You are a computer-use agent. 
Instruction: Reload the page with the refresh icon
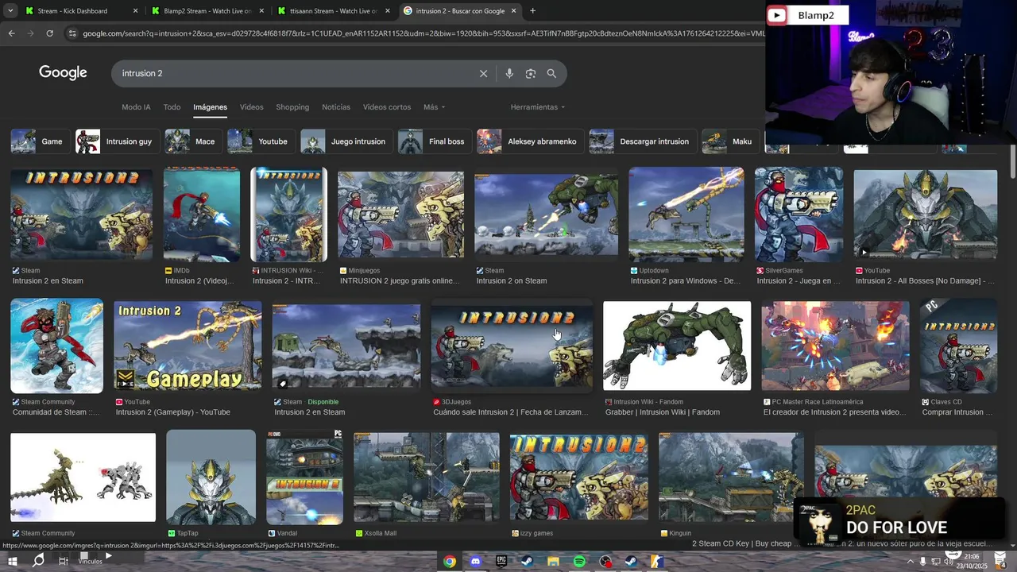tap(49, 33)
